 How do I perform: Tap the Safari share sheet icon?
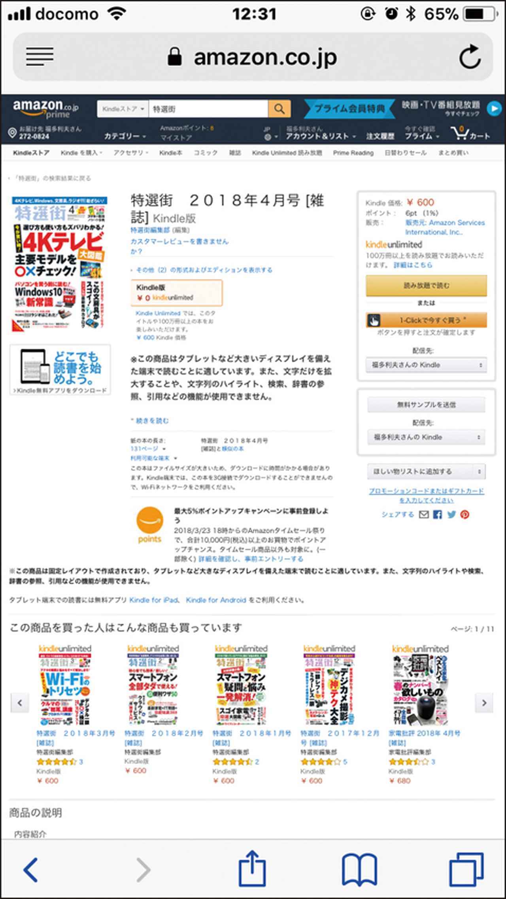coord(252,869)
